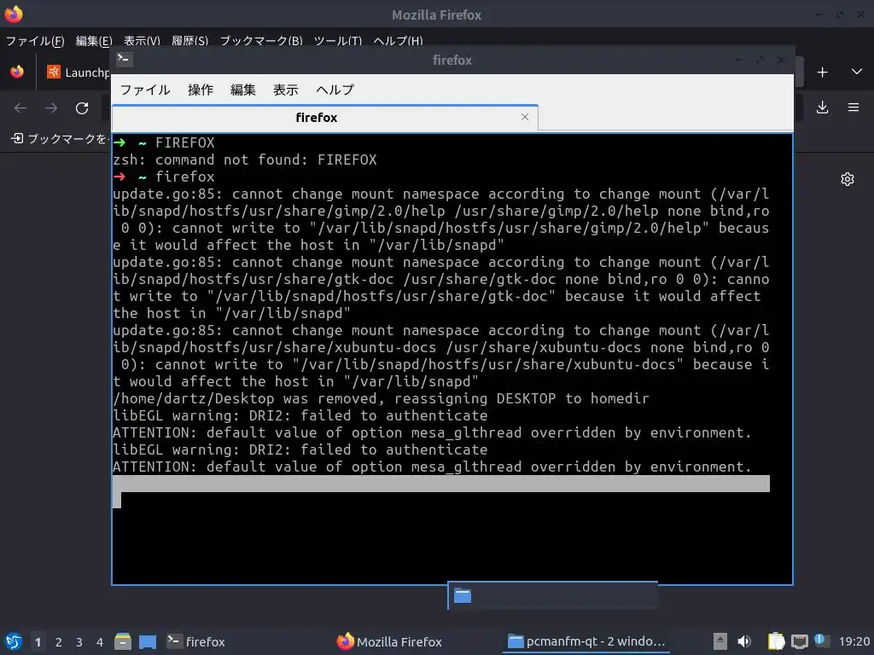This screenshot has height=655, width=874.
Task: Open the Lubuntu start menu
Action: pos(14,641)
